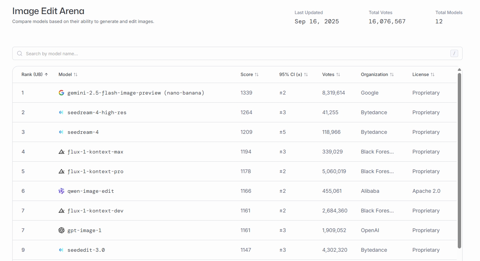
Task: Sort table by Rank (UB) column
Action: pyautogui.click(x=34, y=75)
